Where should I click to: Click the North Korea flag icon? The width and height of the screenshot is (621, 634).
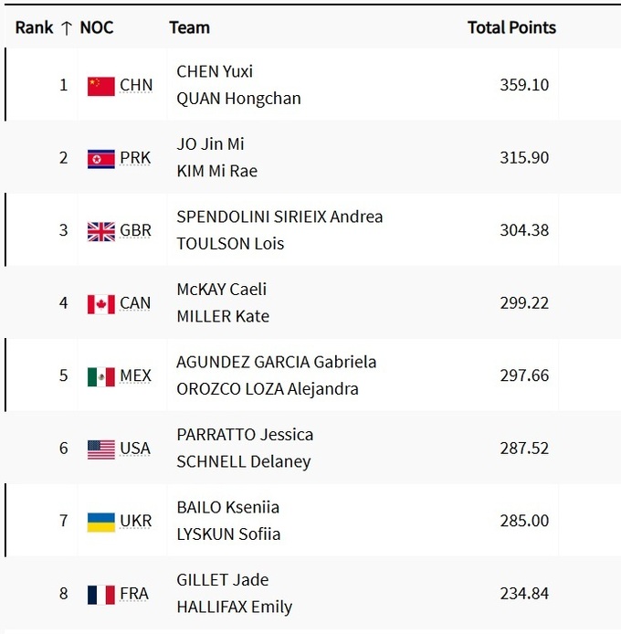tap(101, 159)
